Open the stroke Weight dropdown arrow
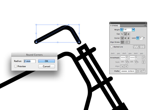 coord(133,30)
